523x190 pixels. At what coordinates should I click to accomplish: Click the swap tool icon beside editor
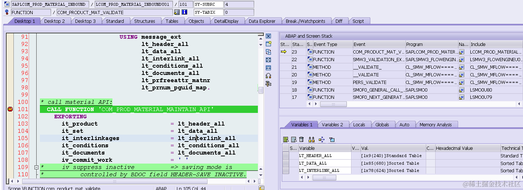tap(268, 52)
